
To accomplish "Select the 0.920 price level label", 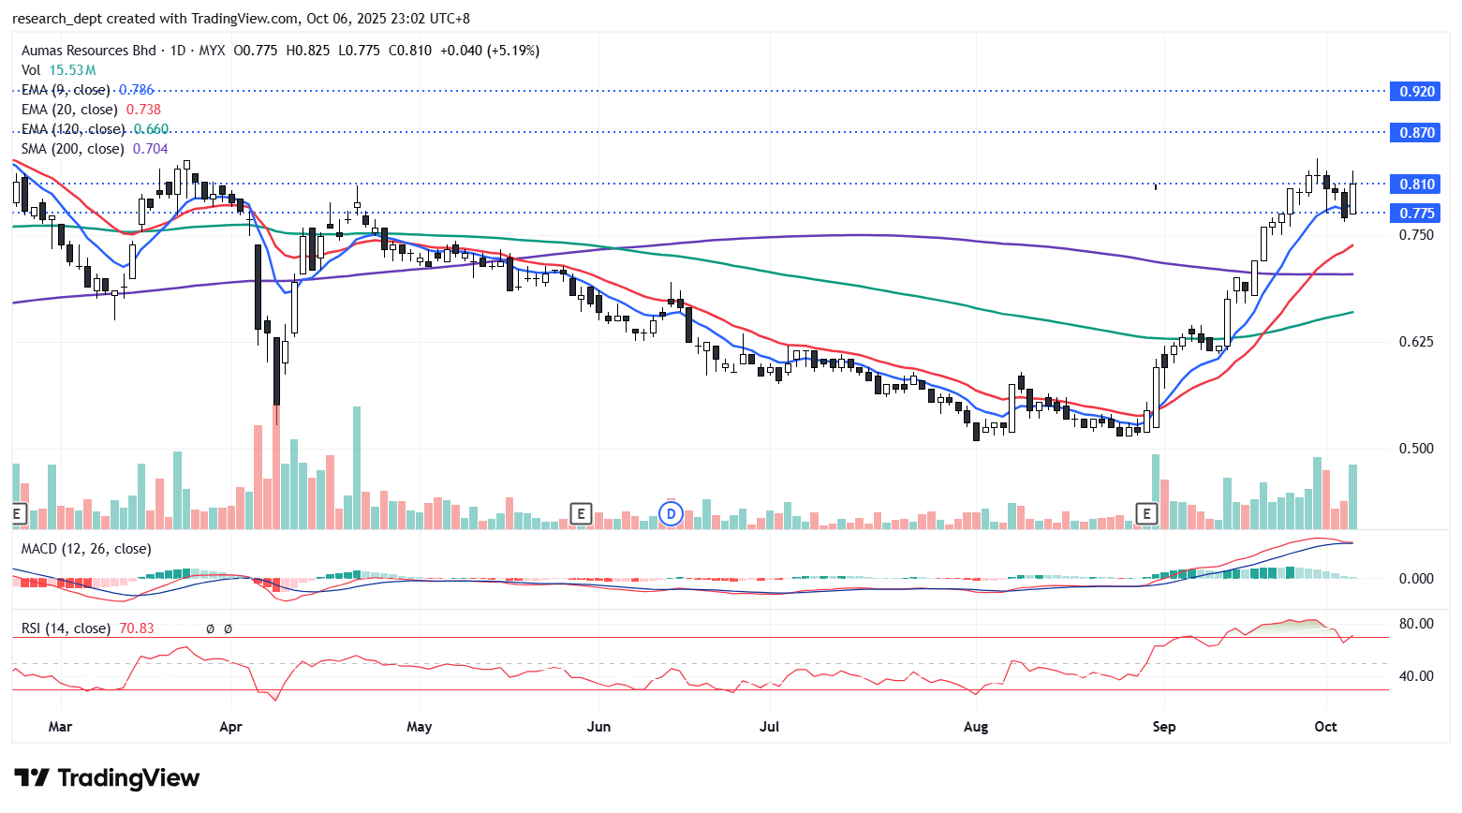I will [x=1416, y=92].
